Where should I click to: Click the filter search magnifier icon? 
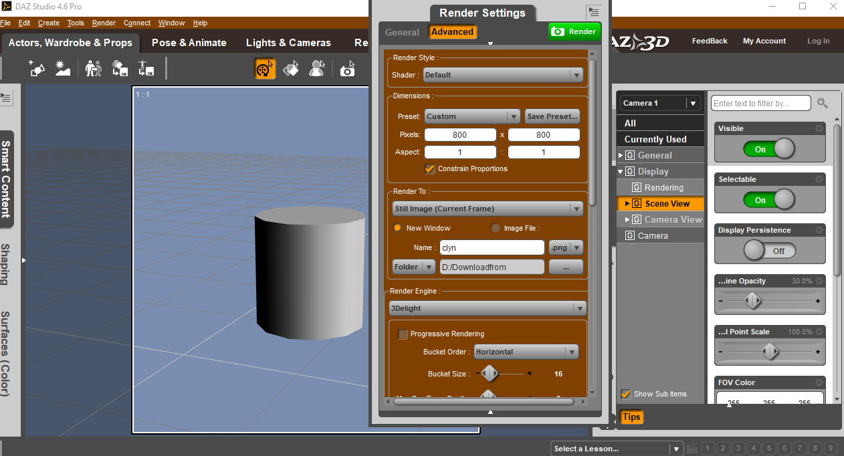coord(823,103)
